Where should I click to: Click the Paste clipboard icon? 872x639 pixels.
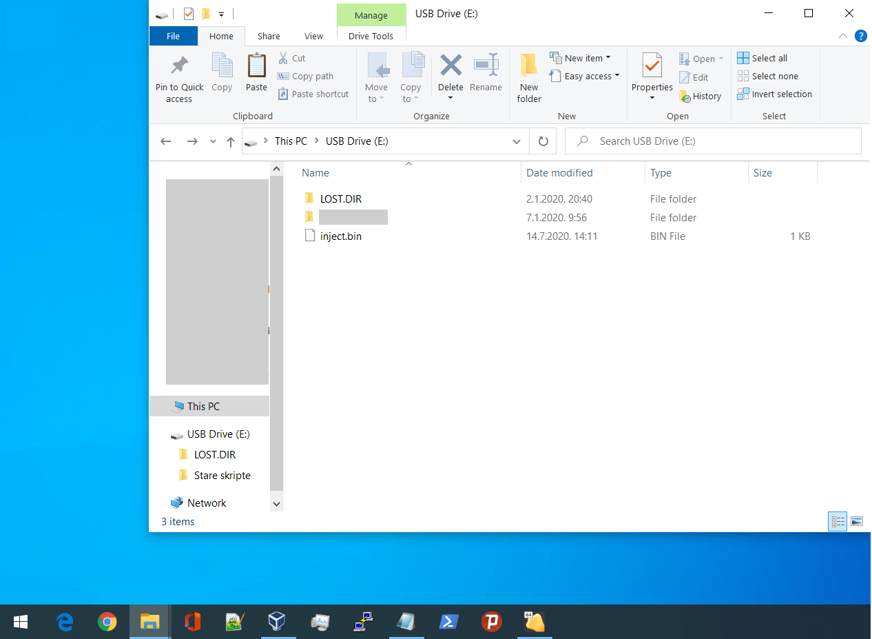[256, 67]
